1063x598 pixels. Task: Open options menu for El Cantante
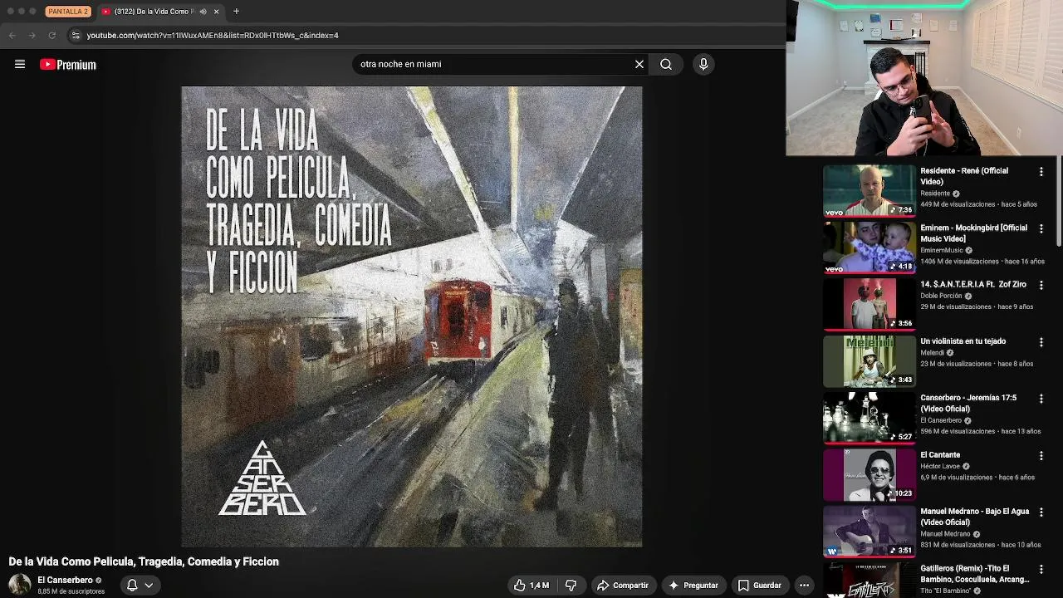point(1041,456)
